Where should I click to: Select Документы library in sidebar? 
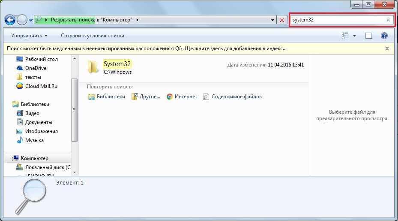(x=39, y=122)
